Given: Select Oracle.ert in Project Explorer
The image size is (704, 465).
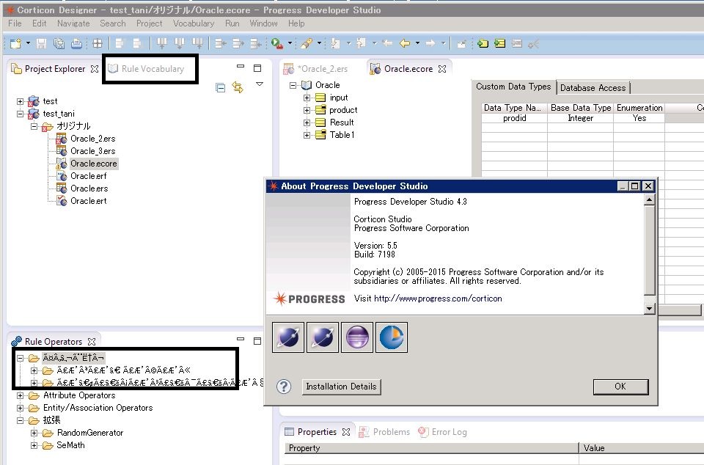Looking at the screenshot, I should 89,201.
